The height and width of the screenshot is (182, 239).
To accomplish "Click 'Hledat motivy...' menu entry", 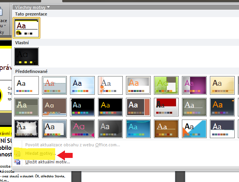I will [40, 154].
